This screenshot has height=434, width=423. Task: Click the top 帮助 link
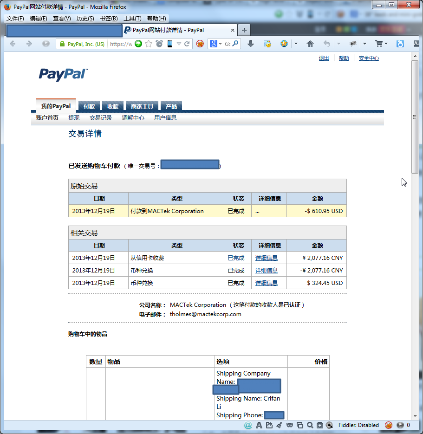click(344, 58)
